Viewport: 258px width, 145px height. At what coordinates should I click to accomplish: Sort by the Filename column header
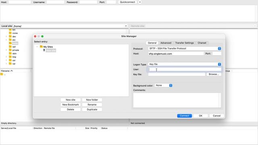pyautogui.click(x=7, y=71)
